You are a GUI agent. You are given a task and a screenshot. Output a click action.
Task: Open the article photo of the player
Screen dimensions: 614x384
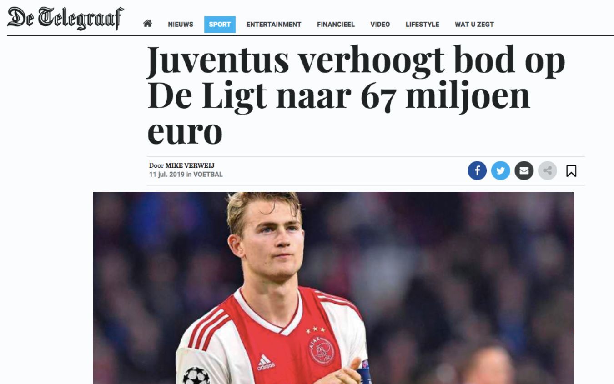click(x=333, y=288)
